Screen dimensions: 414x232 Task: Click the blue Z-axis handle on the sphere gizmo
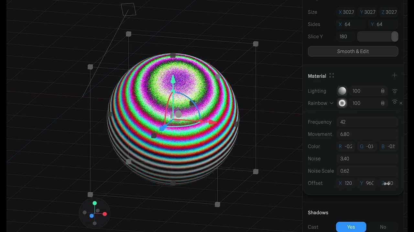point(163,128)
